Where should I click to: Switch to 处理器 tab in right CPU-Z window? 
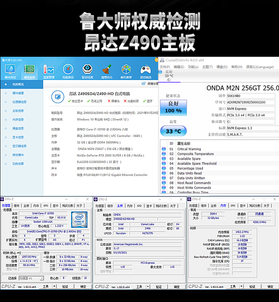click(x=193, y=206)
